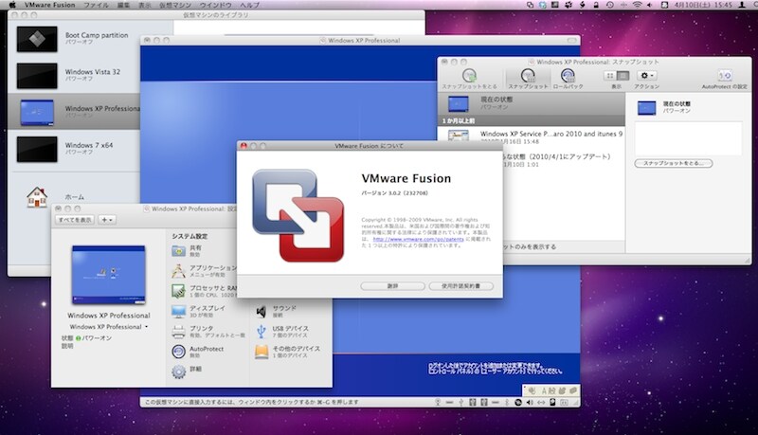This screenshot has width=758, height=435.
Task: Open Other Devices (その他のデバイス) icon
Action: [262, 352]
